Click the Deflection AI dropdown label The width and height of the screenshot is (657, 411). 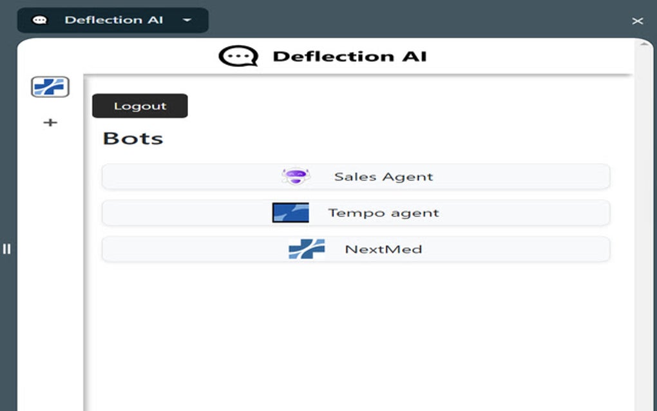click(113, 20)
